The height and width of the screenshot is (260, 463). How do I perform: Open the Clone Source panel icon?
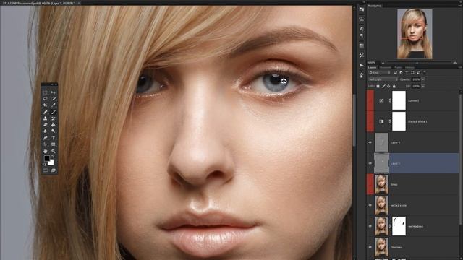point(362,19)
